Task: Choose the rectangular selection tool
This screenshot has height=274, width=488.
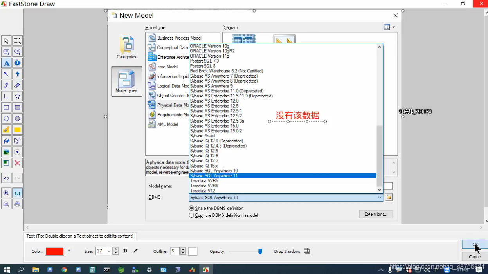Action: pyautogui.click(x=17, y=40)
